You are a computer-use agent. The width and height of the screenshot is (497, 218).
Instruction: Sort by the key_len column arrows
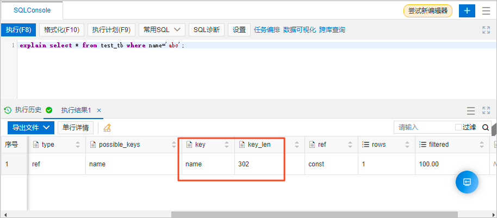pyautogui.click(x=297, y=145)
